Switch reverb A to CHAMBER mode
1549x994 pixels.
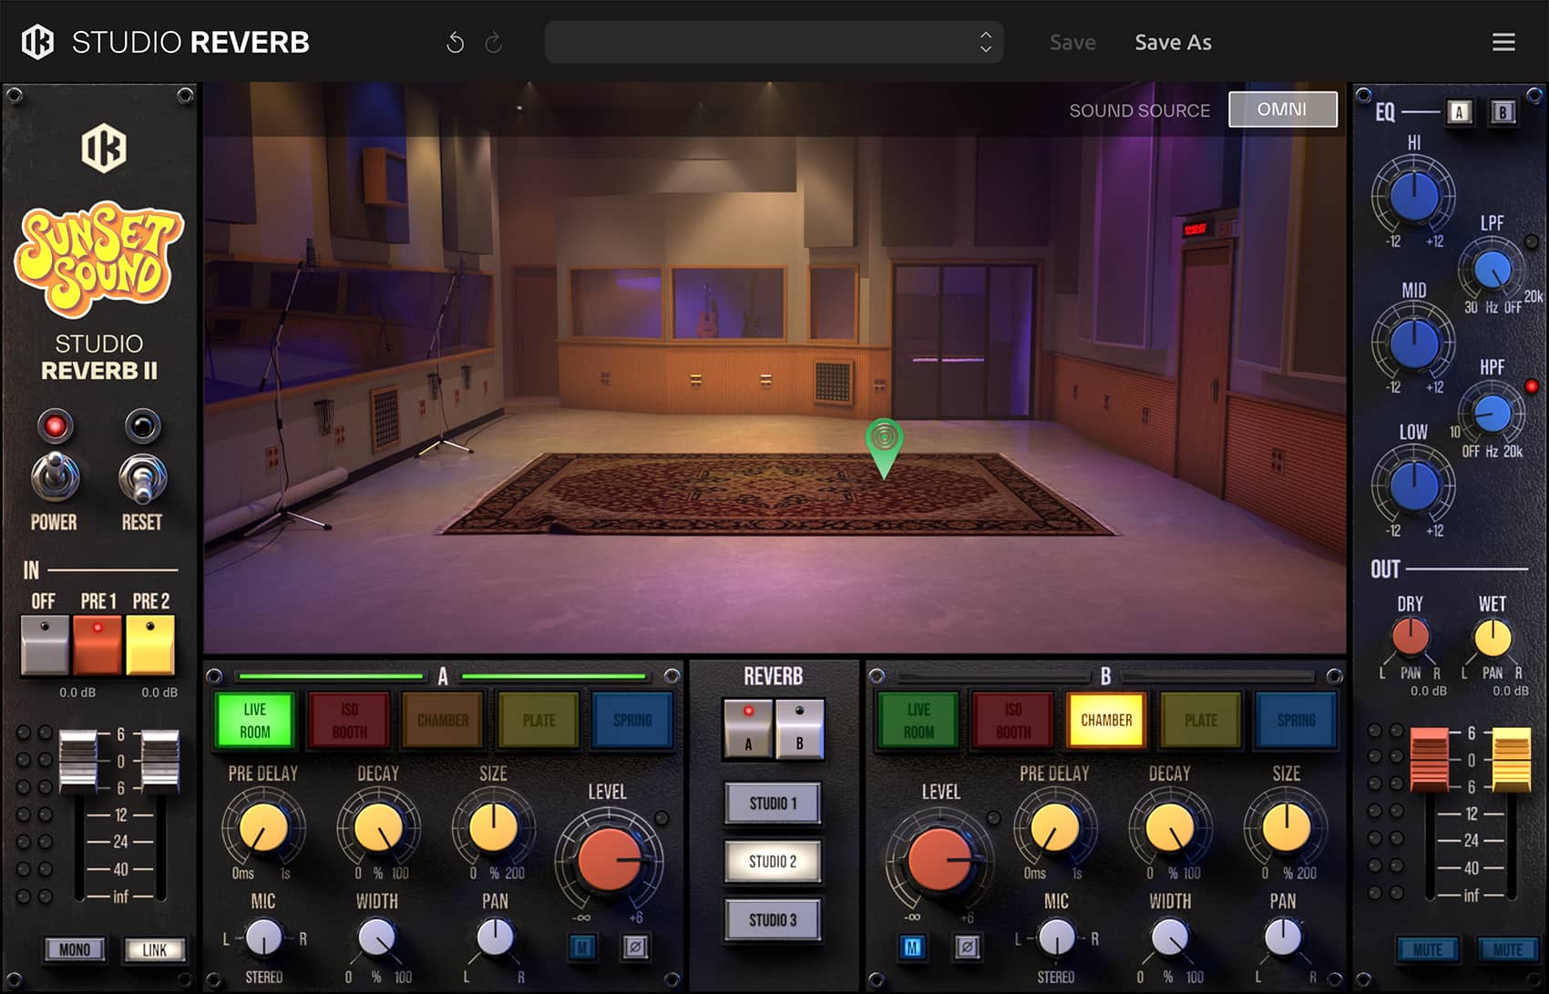(x=443, y=721)
